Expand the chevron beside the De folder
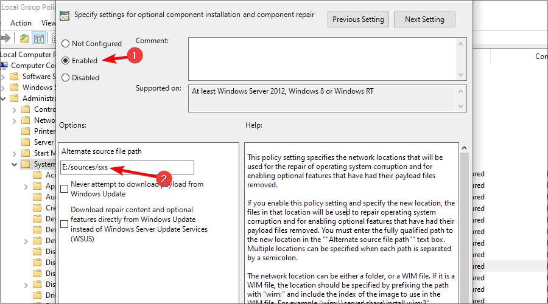Image resolution: width=548 pixels, height=304 pixels. [x=26, y=241]
